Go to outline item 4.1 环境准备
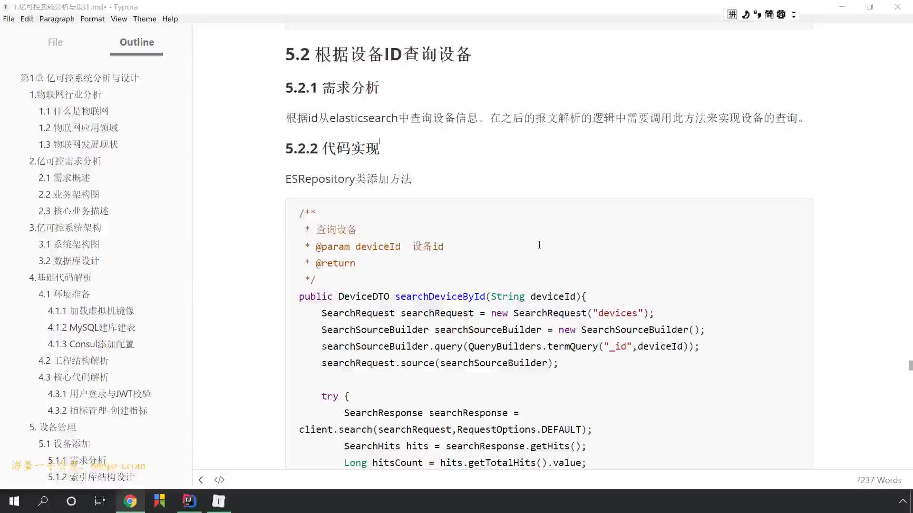Image resolution: width=913 pixels, height=513 pixels. tap(64, 294)
